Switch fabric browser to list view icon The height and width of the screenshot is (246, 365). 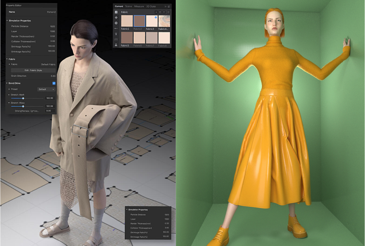(x=164, y=12)
